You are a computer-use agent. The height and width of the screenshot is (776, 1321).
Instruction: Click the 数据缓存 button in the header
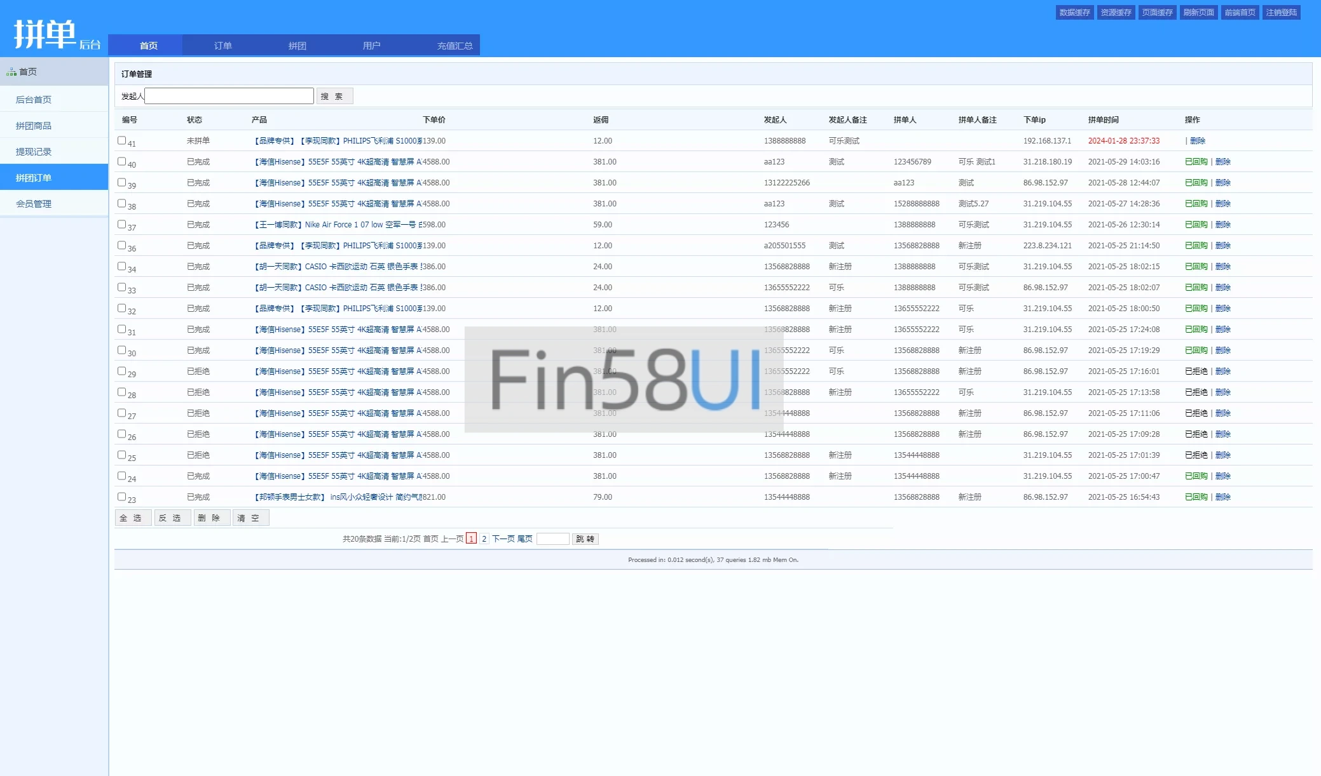[x=1074, y=13]
